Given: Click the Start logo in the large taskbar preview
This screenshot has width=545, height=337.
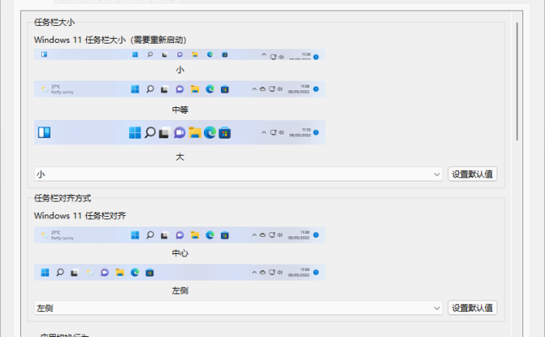Looking at the screenshot, I should (x=135, y=133).
